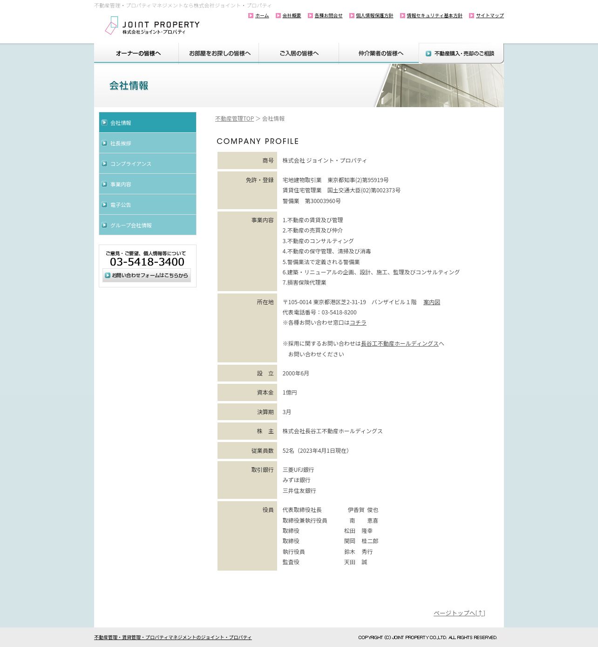Click pink arrow icon beside 会社概要
Image resolution: width=598 pixels, height=647 pixels.
(x=279, y=16)
